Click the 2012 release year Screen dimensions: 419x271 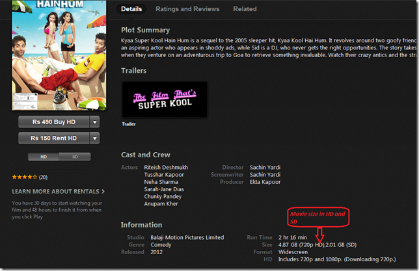pos(156,252)
